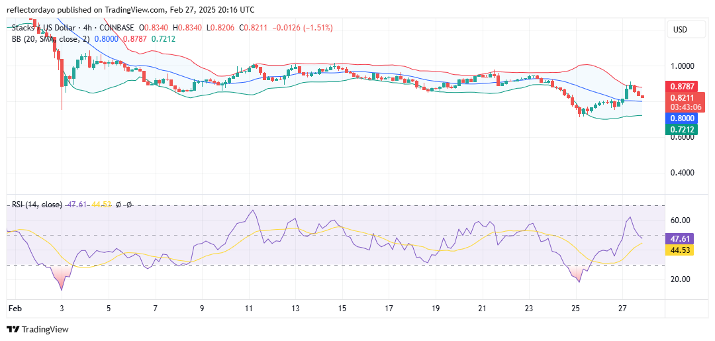Click the TradingView logo at bottom left
Viewport: 715px width, 341px height.
pyautogui.click(x=37, y=329)
